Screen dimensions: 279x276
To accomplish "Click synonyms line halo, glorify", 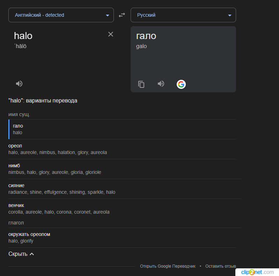I will coord(21,241).
